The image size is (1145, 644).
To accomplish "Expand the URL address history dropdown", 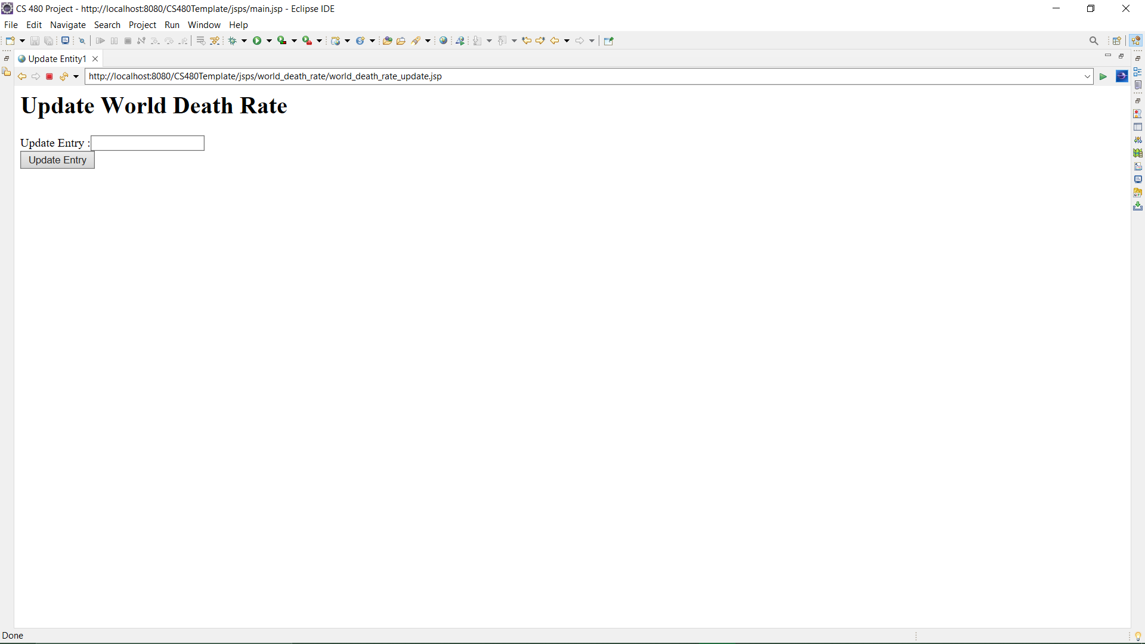I will [1087, 76].
